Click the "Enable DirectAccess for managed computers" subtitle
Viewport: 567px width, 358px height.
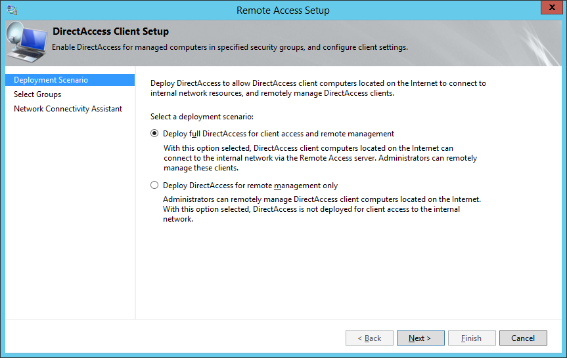point(230,47)
